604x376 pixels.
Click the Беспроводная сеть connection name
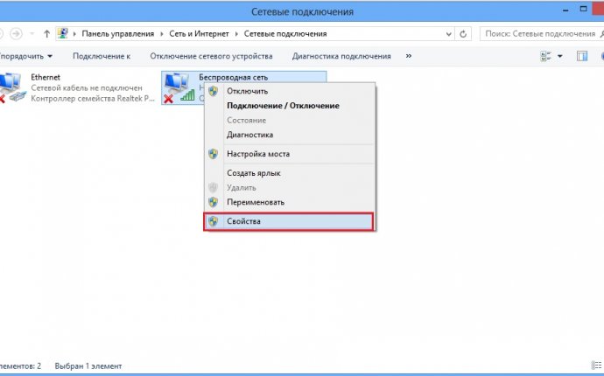coord(234,77)
